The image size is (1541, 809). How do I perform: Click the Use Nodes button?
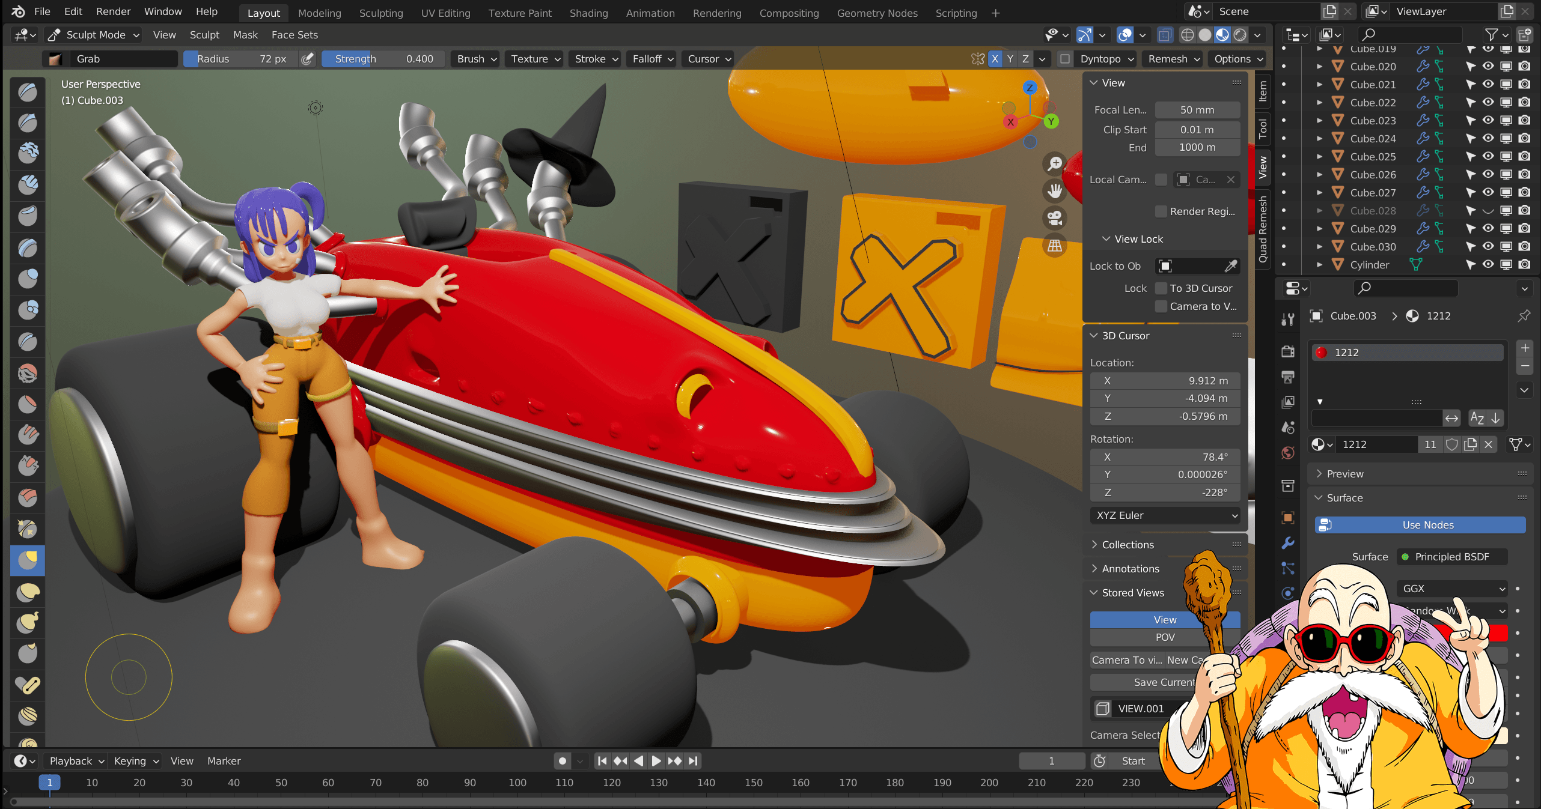(x=1420, y=525)
